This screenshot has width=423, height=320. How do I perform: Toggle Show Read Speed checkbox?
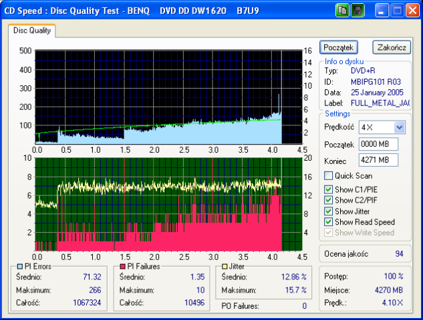click(328, 222)
